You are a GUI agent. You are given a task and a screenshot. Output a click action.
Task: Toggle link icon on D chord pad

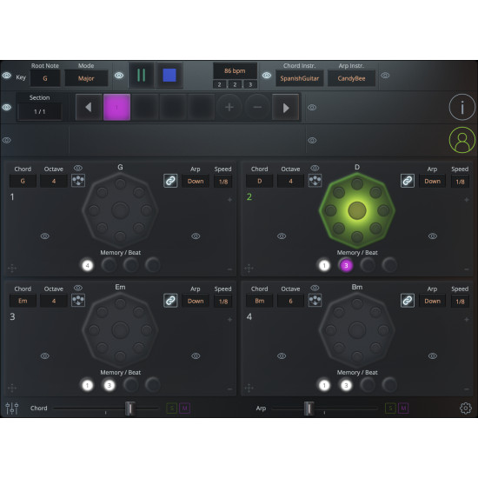[x=408, y=181]
